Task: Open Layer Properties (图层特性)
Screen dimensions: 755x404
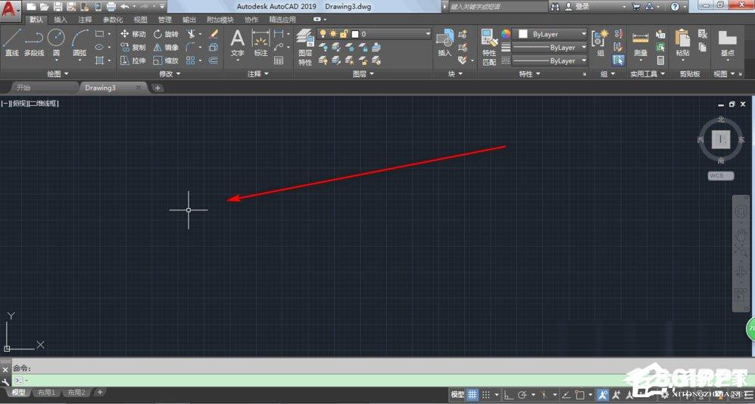Action: click(x=304, y=47)
